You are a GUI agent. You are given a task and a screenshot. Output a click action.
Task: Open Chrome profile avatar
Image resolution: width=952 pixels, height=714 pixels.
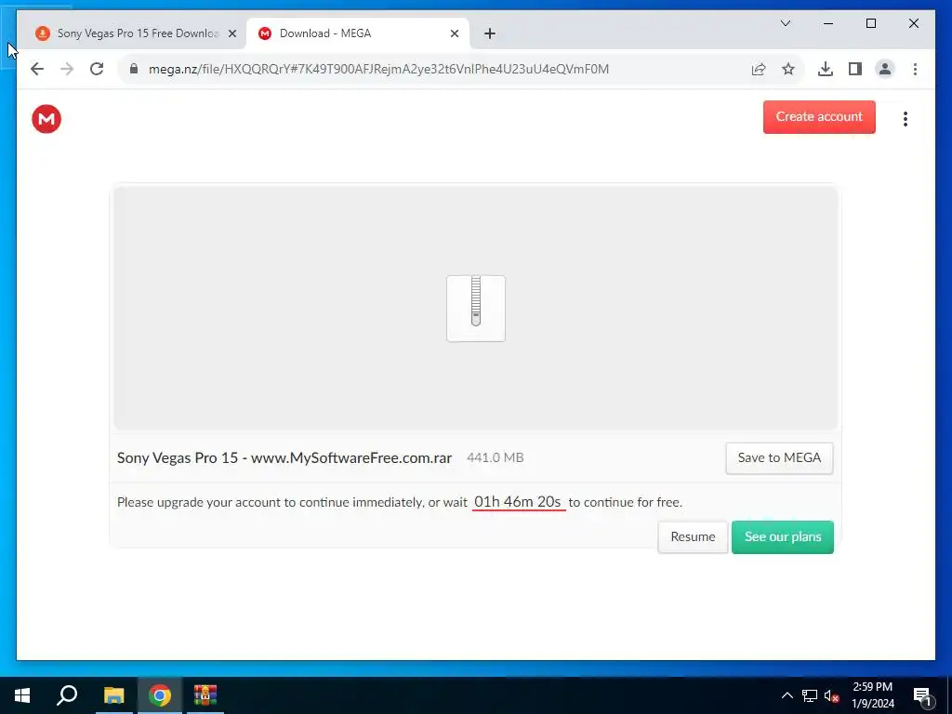click(885, 69)
